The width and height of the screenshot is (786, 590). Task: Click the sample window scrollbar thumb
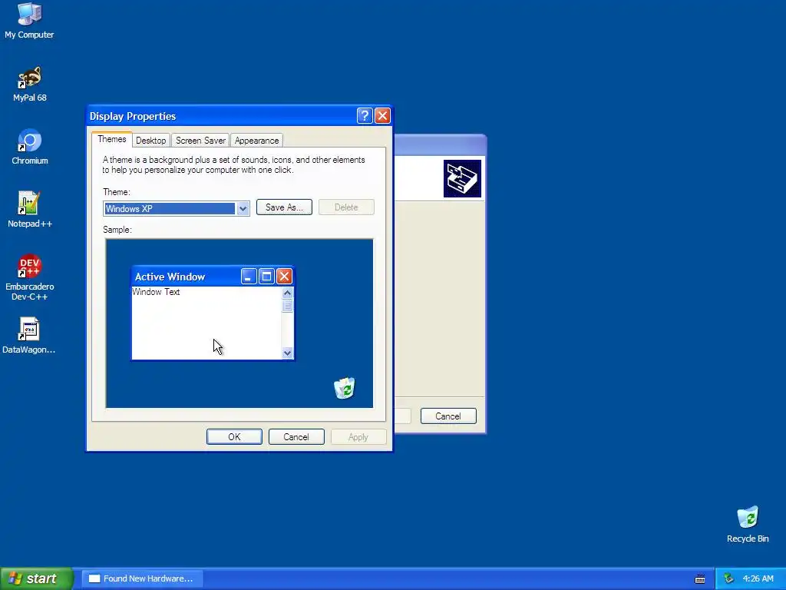tap(287, 306)
